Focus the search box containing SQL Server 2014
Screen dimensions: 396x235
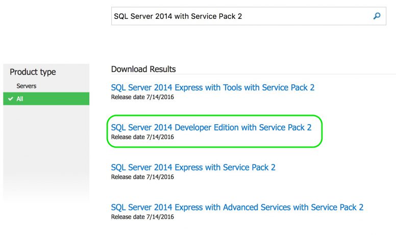point(249,16)
